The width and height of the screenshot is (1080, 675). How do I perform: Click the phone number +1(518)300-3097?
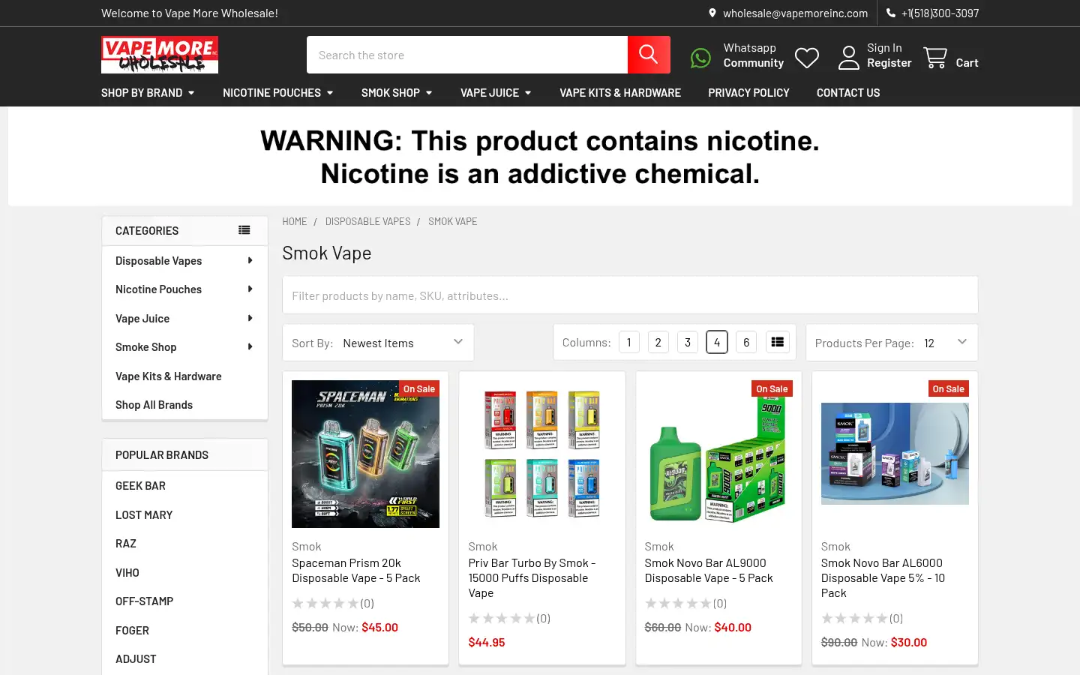tap(940, 13)
